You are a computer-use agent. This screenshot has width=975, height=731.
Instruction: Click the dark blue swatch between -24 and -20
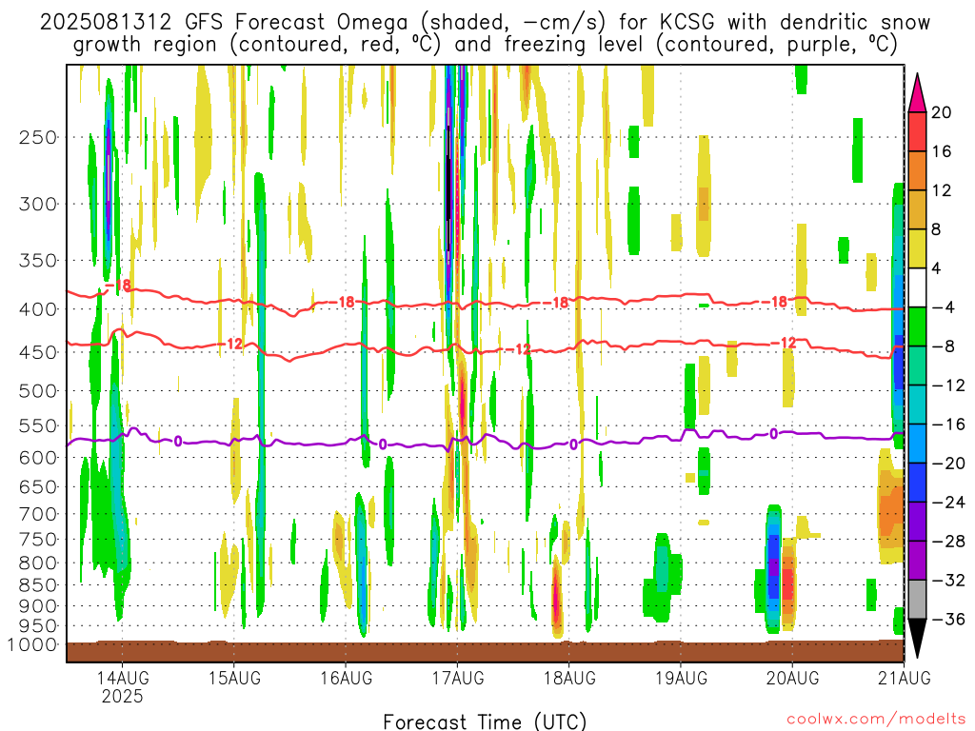click(917, 483)
